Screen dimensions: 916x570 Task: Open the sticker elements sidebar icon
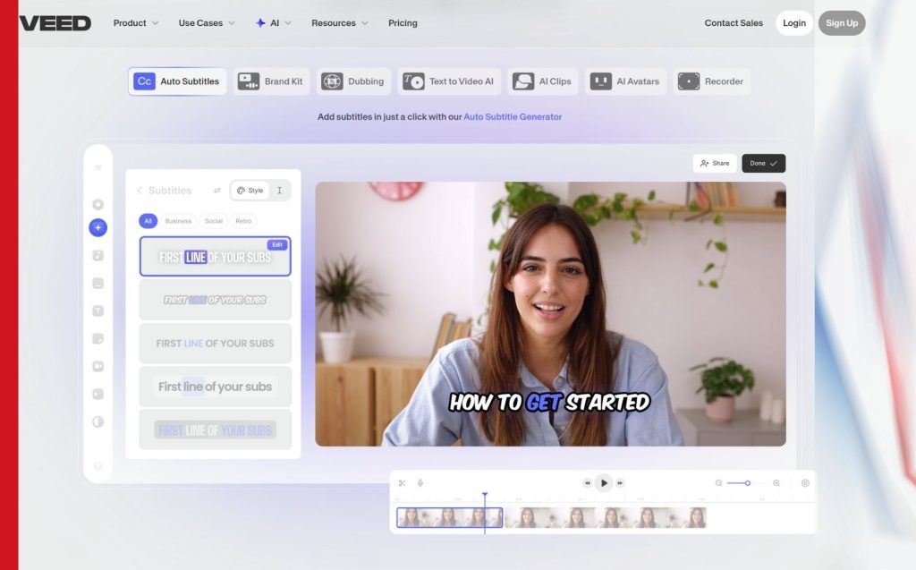point(98,338)
